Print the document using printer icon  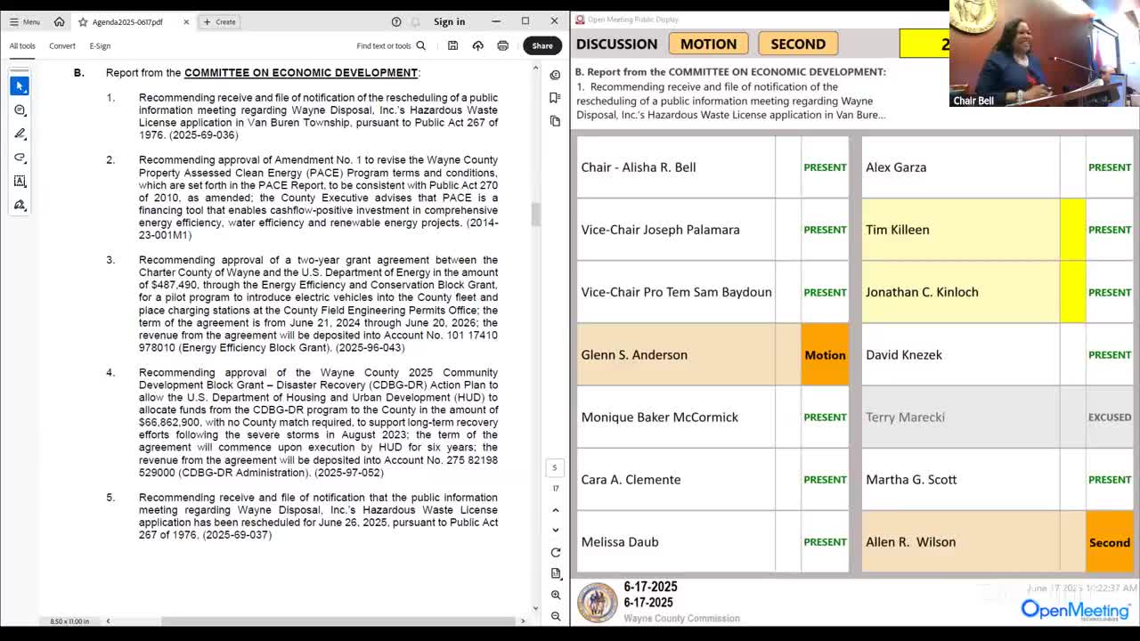coord(502,45)
